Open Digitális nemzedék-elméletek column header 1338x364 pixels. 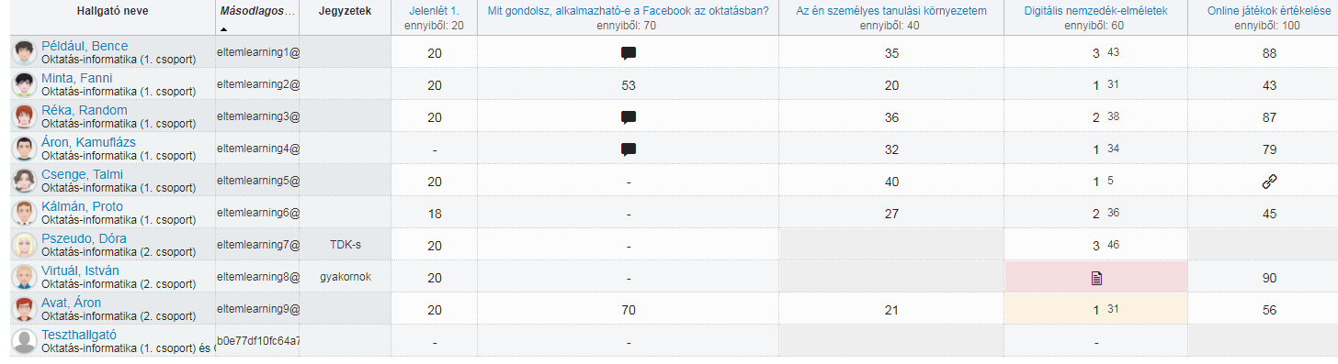pos(1095,11)
